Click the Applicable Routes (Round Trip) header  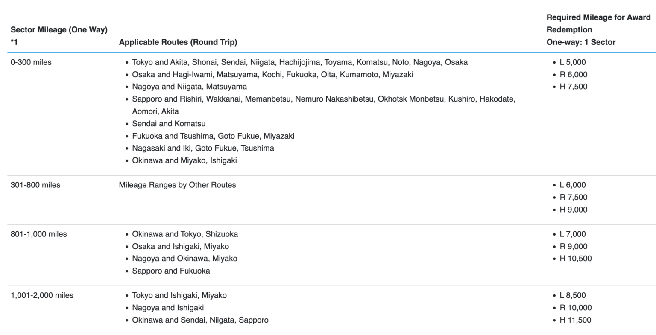pyautogui.click(x=178, y=42)
